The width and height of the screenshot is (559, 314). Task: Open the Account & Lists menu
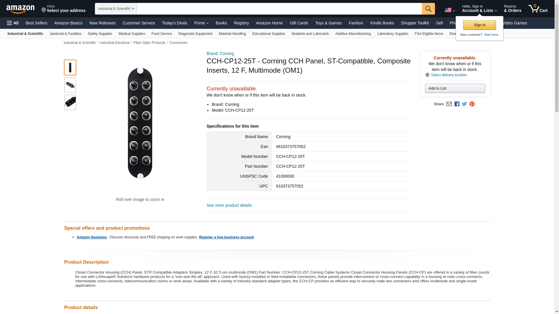479,9
